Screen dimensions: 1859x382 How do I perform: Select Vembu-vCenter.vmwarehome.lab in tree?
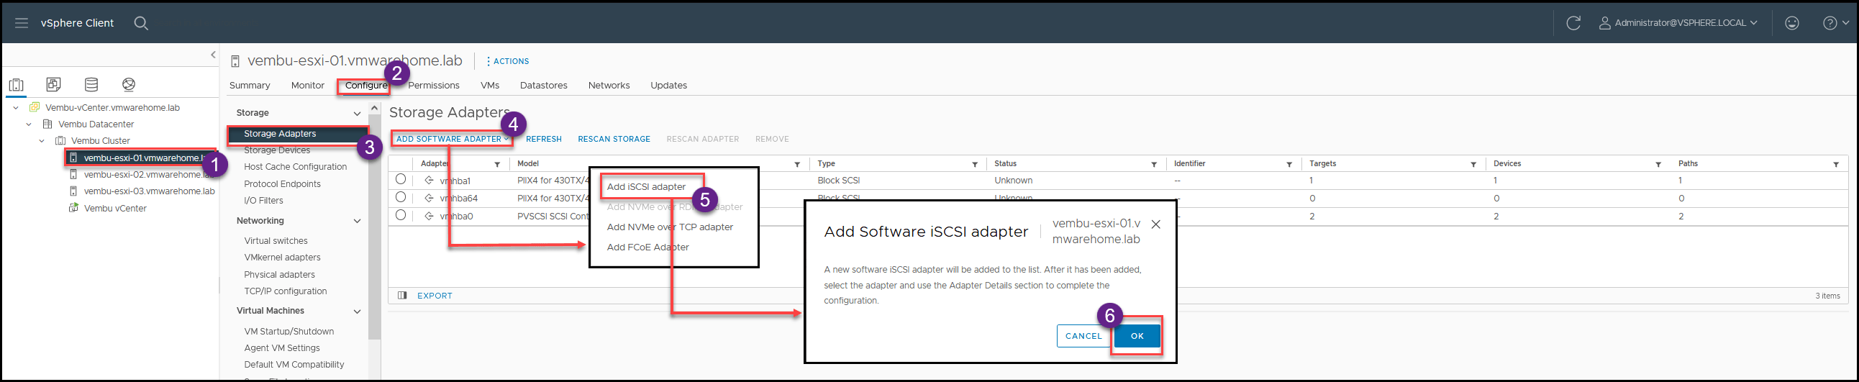[112, 108]
